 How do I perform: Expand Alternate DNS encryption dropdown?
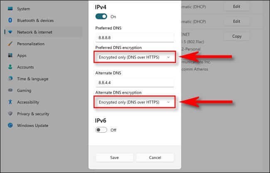(135, 102)
